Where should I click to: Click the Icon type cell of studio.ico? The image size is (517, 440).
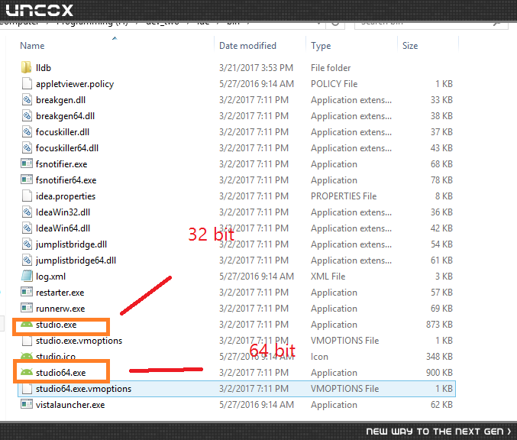pyautogui.click(x=319, y=357)
